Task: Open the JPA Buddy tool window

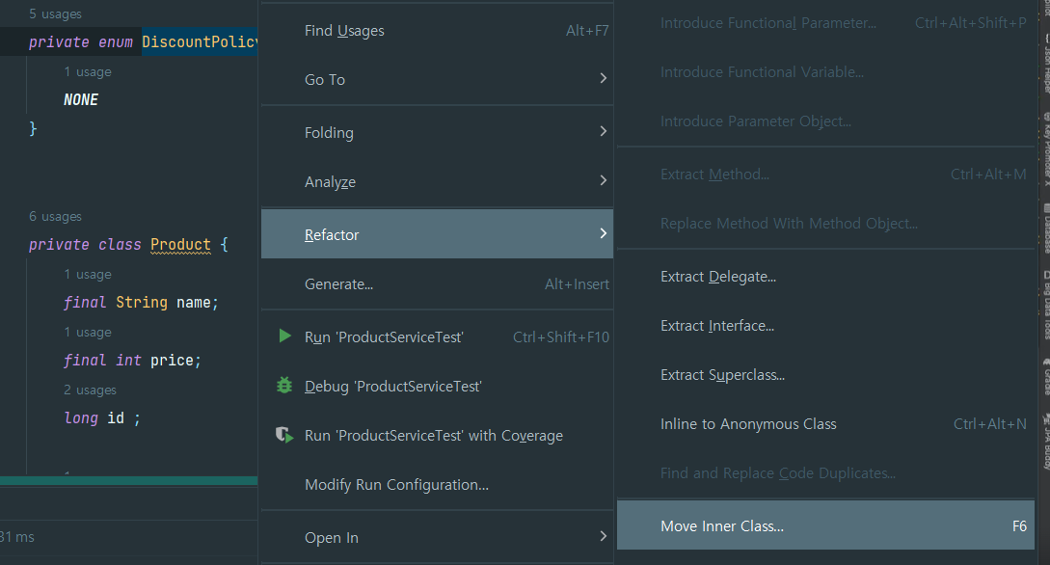Action: [x=1046, y=441]
